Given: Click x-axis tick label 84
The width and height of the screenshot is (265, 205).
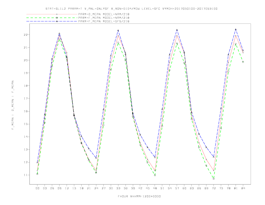Looking at the screenshot, I should (243, 188).
